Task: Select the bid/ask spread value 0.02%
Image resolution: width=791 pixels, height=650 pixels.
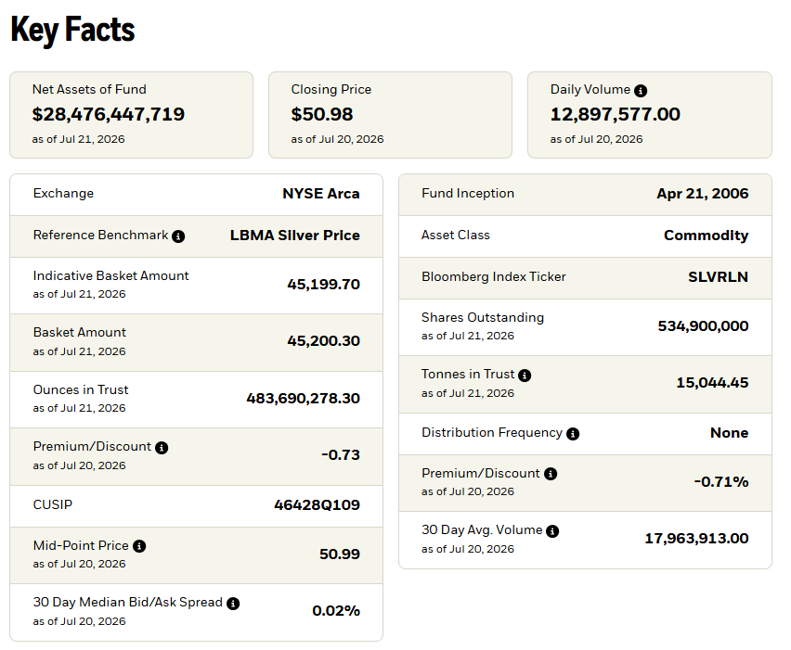Action: tap(336, 611)
